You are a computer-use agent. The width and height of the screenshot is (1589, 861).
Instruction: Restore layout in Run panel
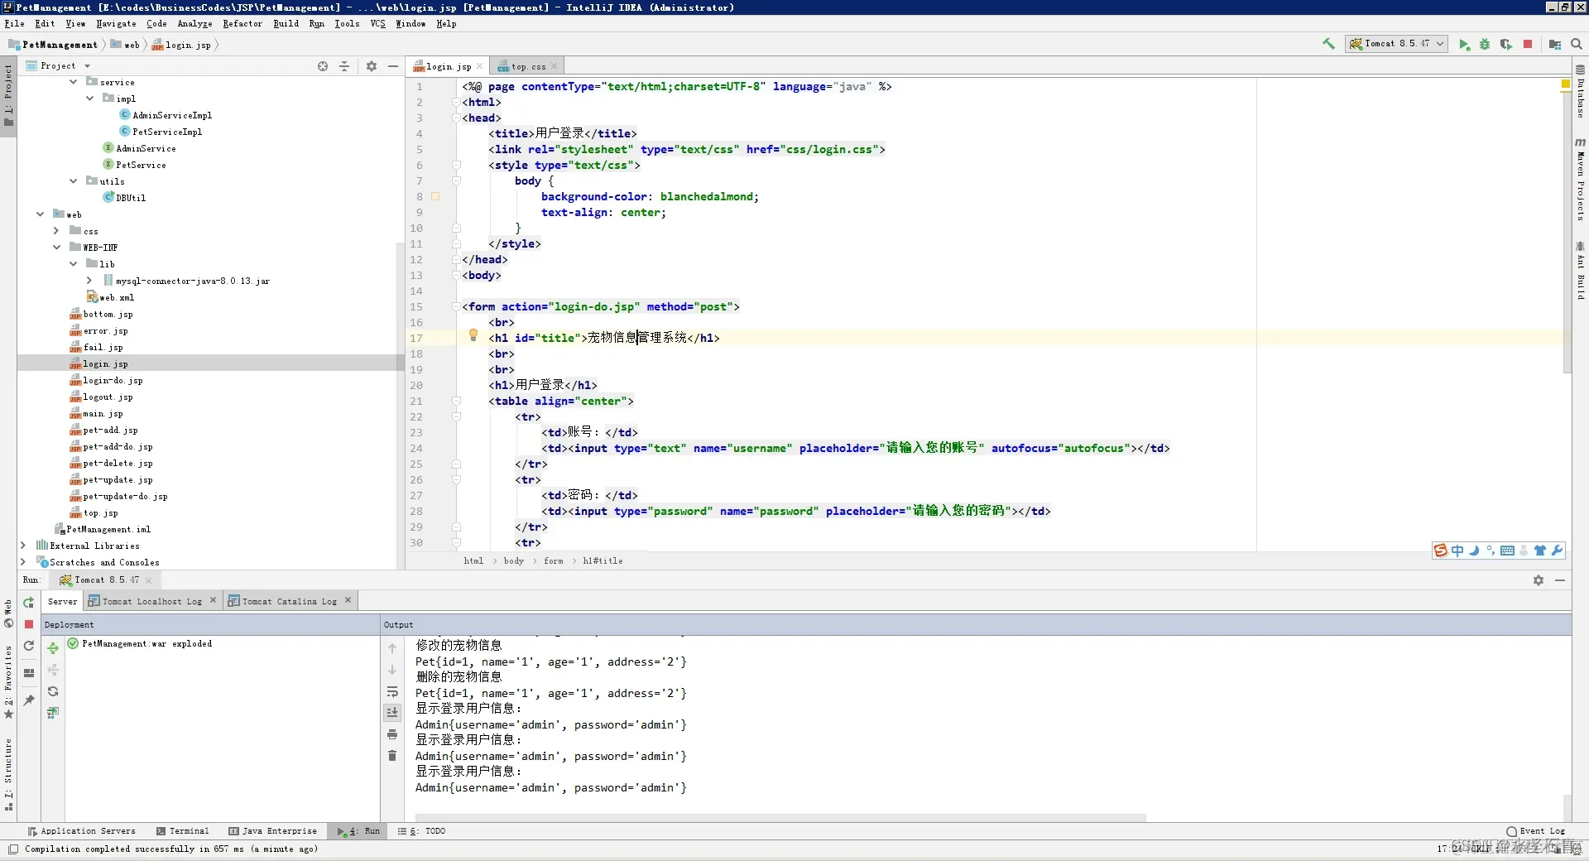[x=29, y=672]
